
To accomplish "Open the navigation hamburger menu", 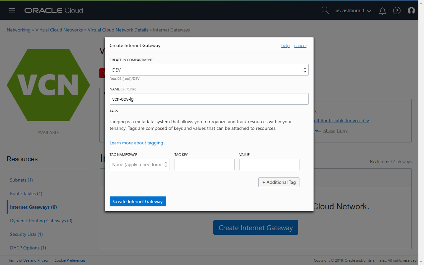I will [12, 10].
